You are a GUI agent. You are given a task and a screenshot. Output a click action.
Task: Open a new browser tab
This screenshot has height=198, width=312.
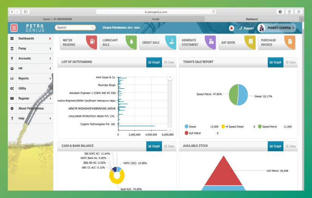click(x=301, y=19)
